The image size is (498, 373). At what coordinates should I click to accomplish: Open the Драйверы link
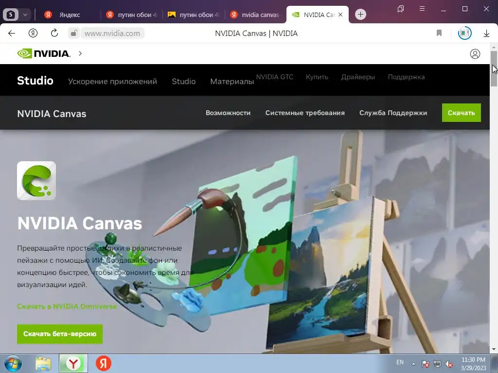pos(358,77)
